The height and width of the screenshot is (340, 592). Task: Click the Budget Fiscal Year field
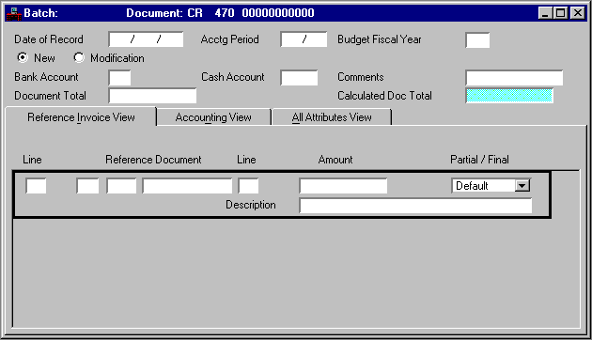click(x=477, y=40)
